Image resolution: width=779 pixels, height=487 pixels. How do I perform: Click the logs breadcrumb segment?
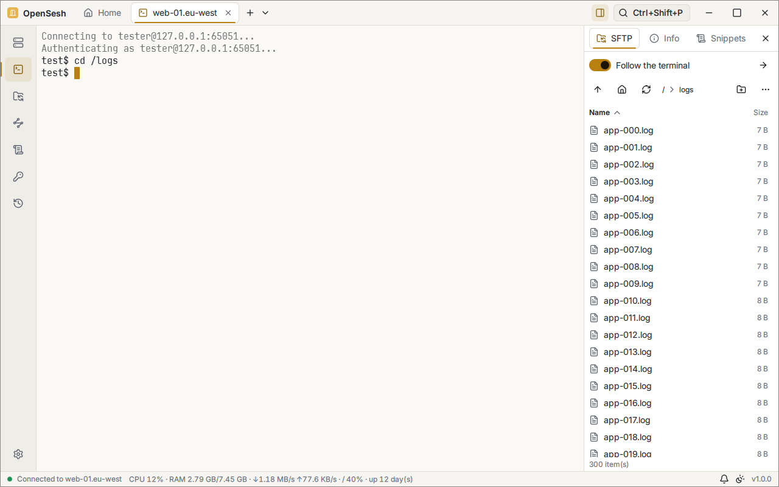[686, 89]
